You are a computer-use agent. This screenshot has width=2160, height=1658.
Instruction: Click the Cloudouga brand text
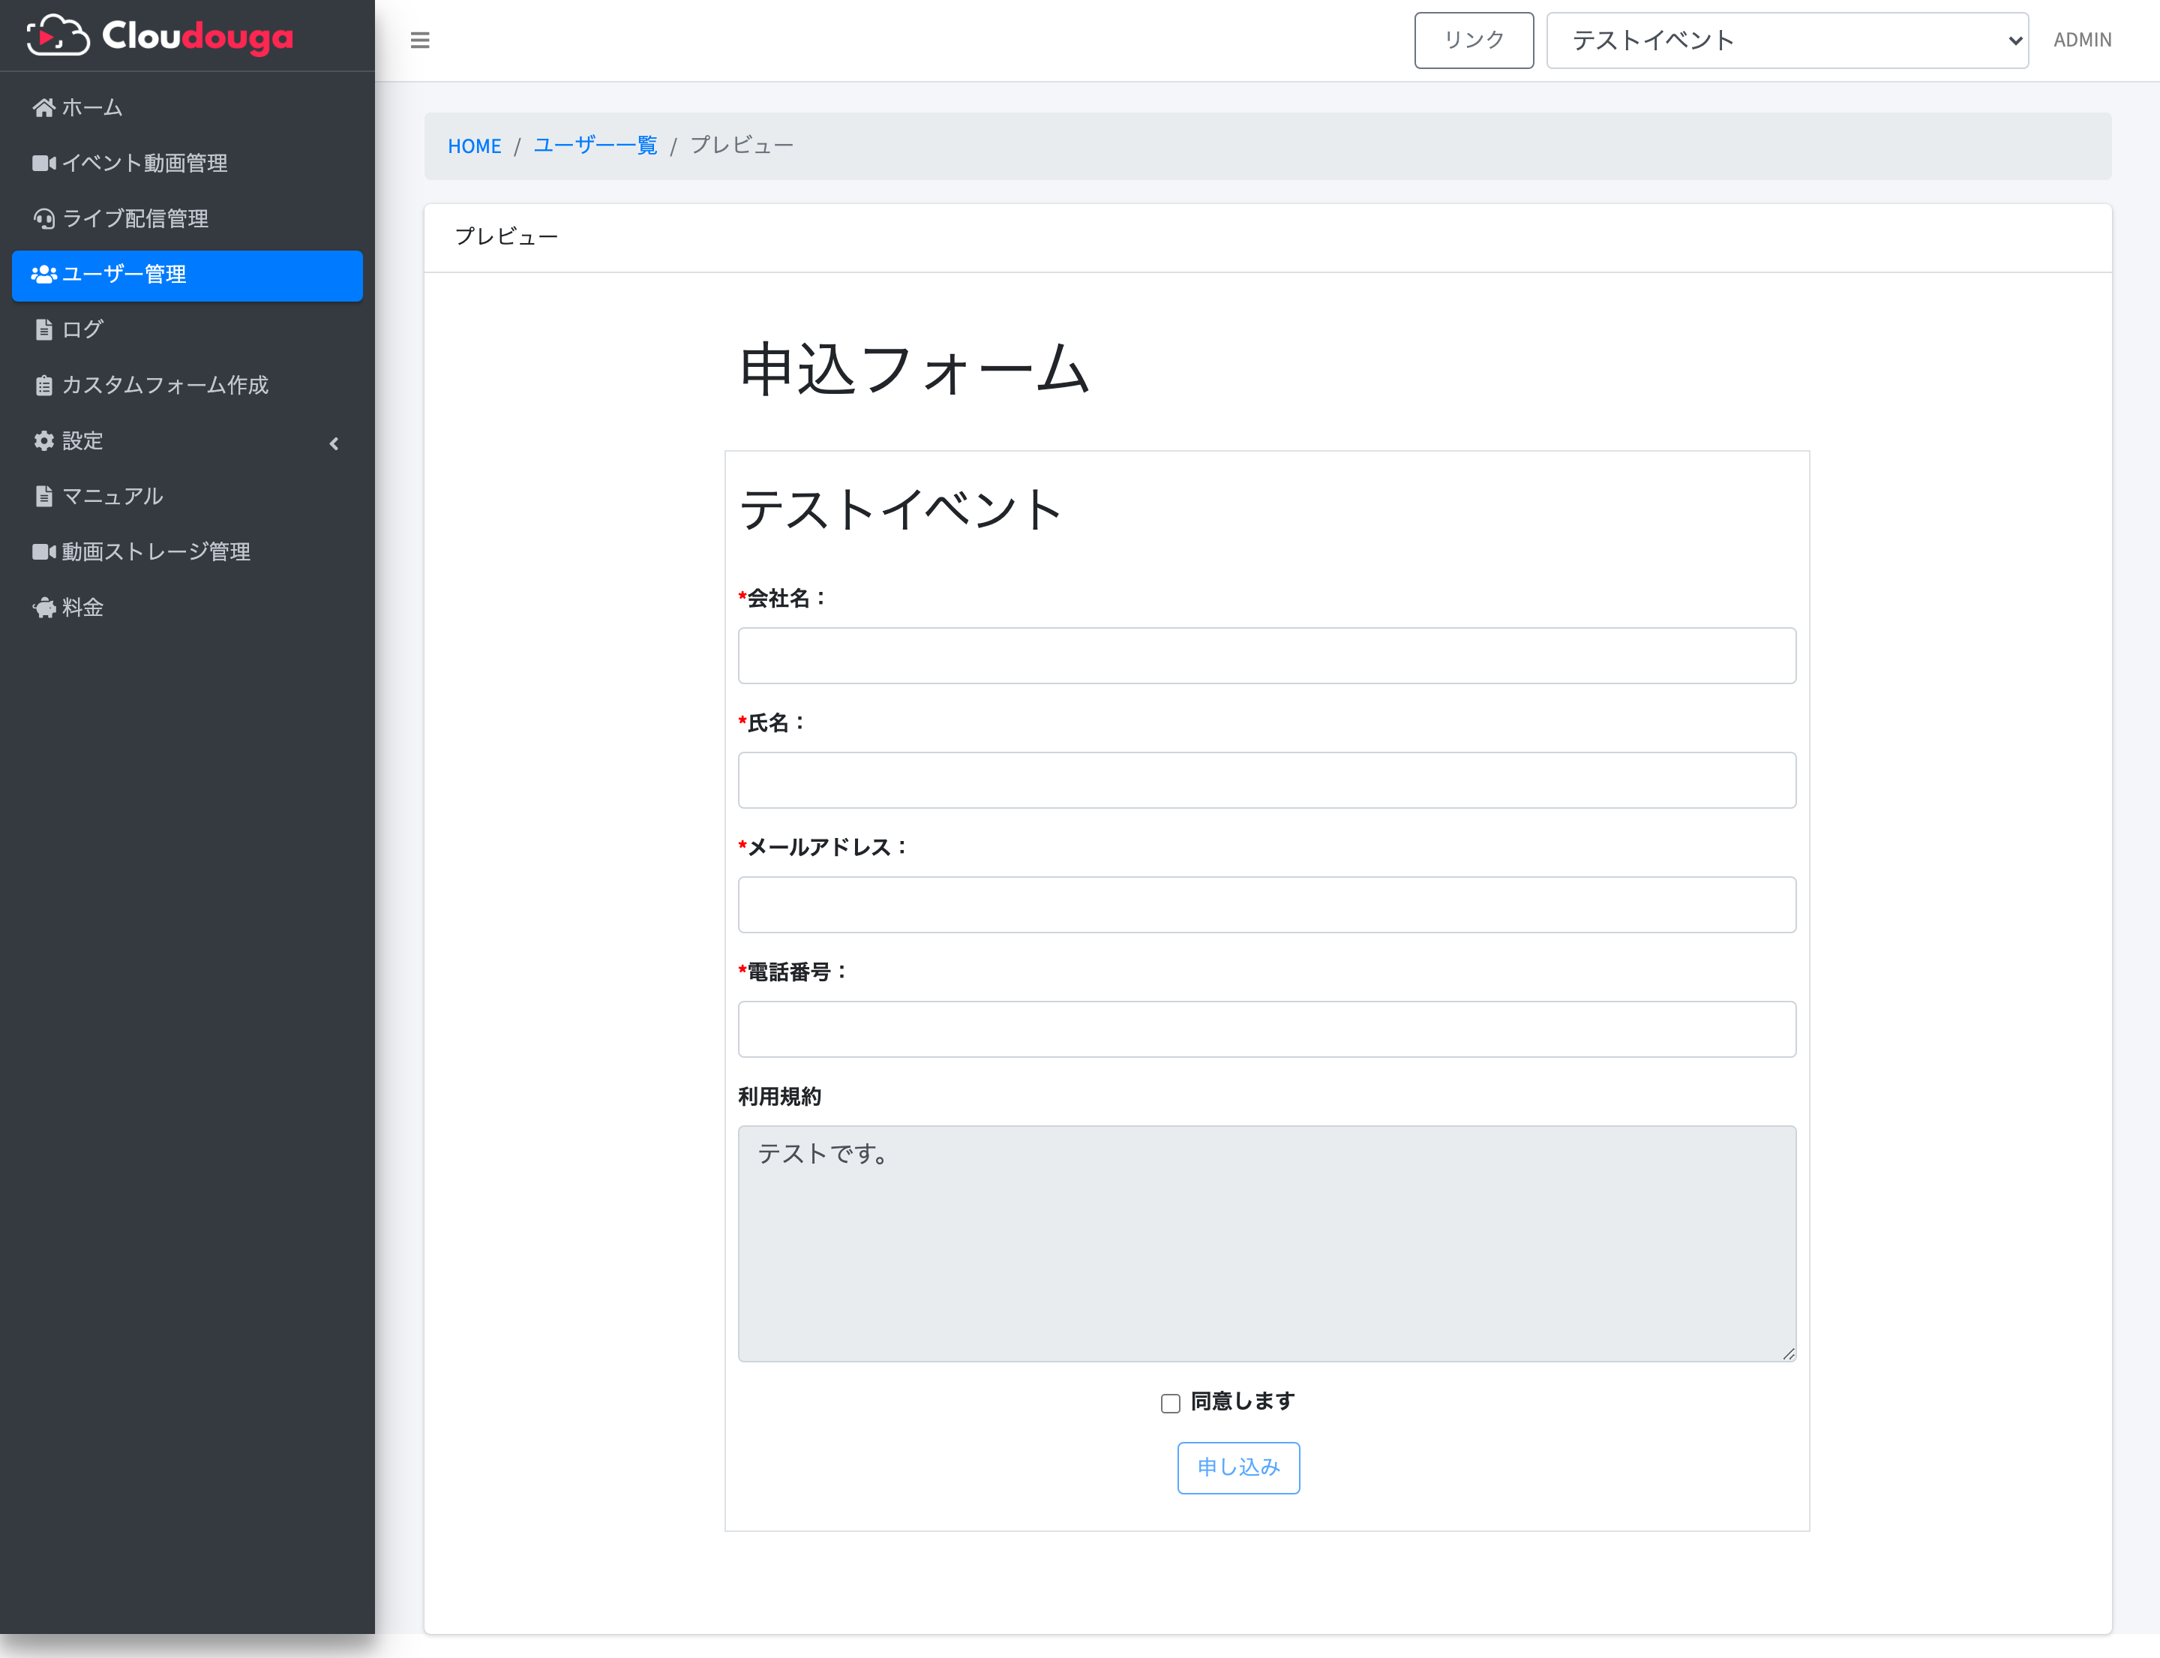pyautogui.click(x=197, y=37)
